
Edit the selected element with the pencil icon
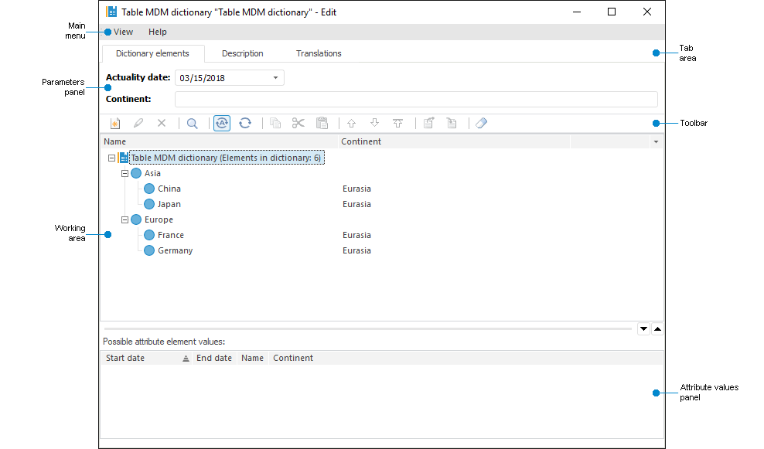137,123
